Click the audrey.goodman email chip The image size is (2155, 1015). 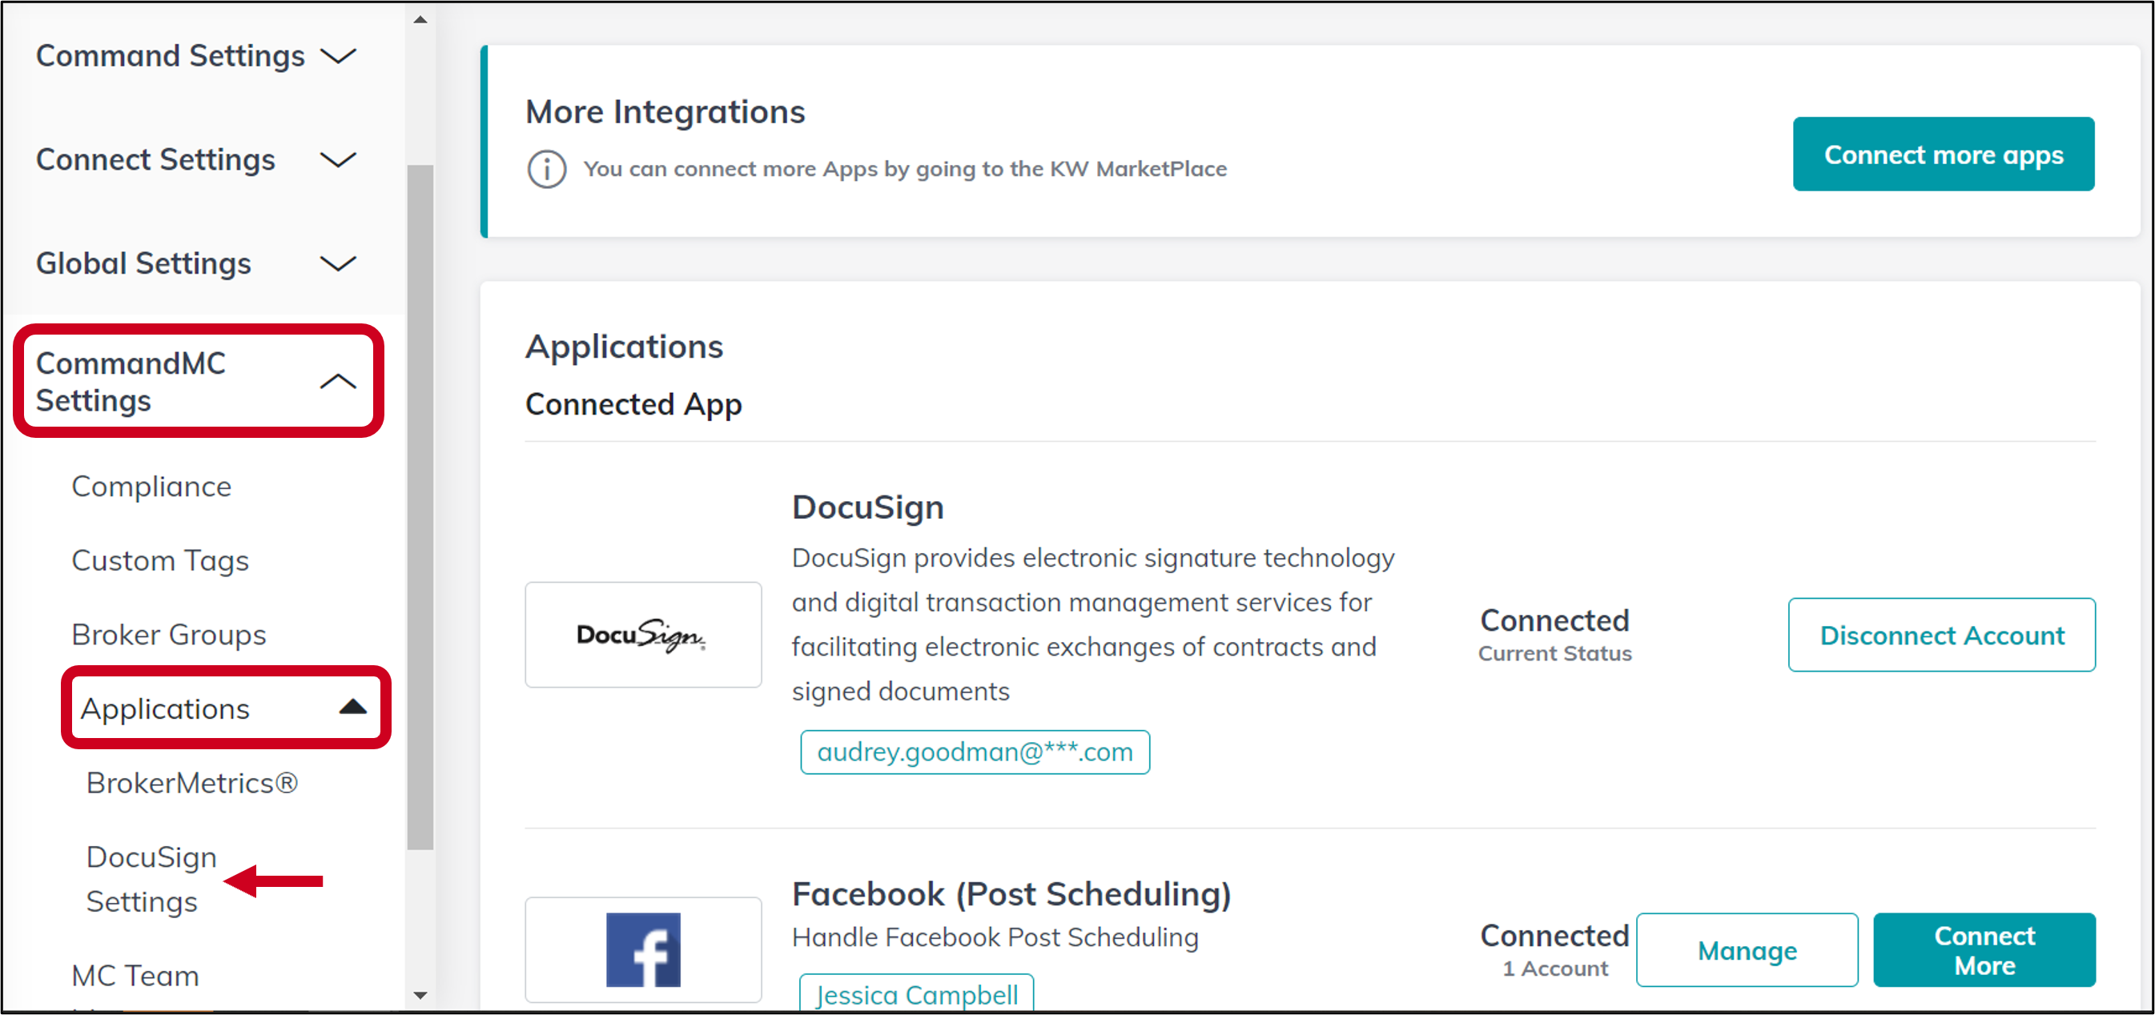[x=975, y=752]
